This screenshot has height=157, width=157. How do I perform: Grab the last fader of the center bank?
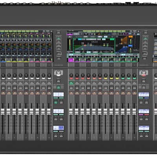click(134, 111)
